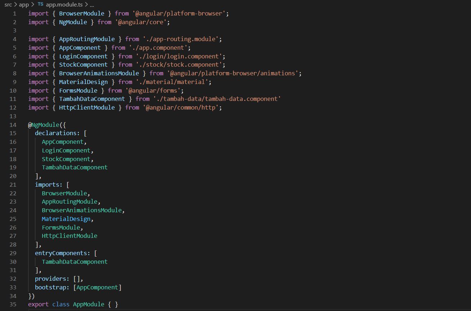Image resolution: width=471 pixels, height=311 pixels.
Task: Click 'HttpClientModule' on line 27
Action: tap(70, 236)
